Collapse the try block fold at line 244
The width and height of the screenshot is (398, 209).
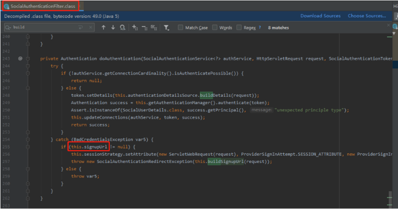(28, 66)
